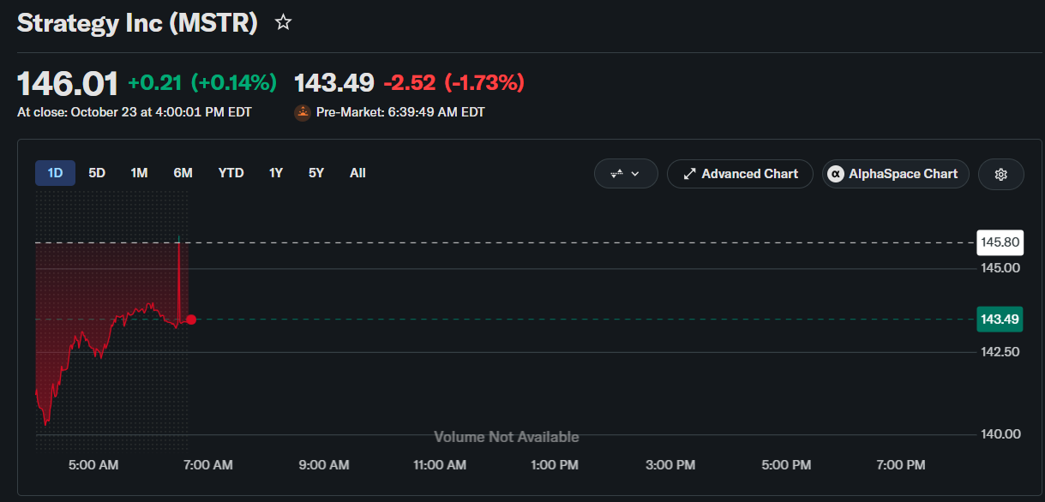Viewport: 1045px width, 502px height.
Task: Click the 11:00 AM time axis label
Action: click(x=440, y=464)
